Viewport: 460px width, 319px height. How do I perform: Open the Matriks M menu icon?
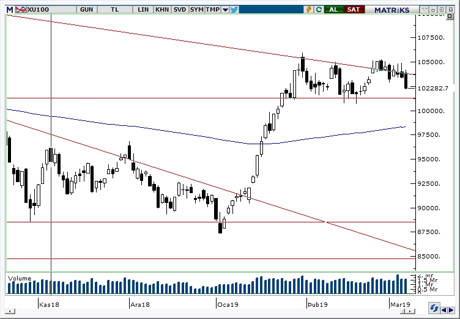point(10,10)
